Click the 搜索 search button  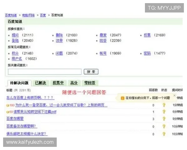point(91,72)
